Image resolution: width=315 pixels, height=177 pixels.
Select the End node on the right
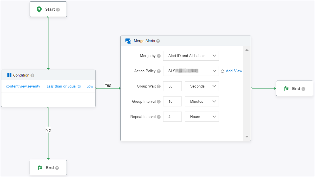click(x=294, y=89)
